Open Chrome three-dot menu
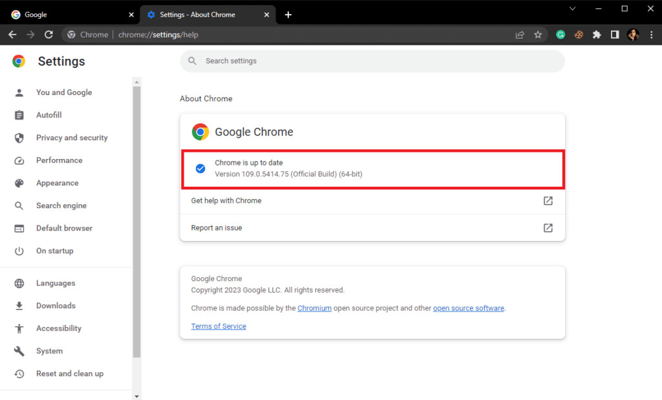 651,35
